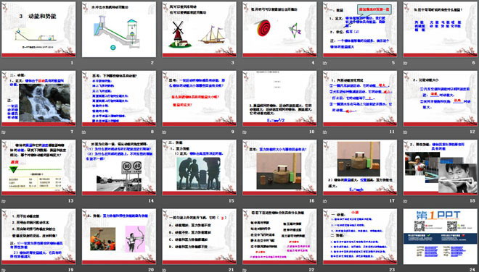The image size is (479, 272).
Task: Select slide 2 thumbnail with water mill diagram
Action: pos(119,29)
